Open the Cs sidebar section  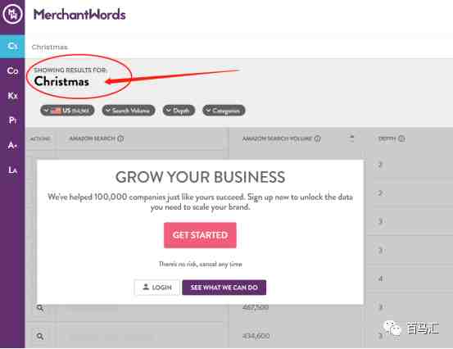pyautogui.click(x=12, y=46)
